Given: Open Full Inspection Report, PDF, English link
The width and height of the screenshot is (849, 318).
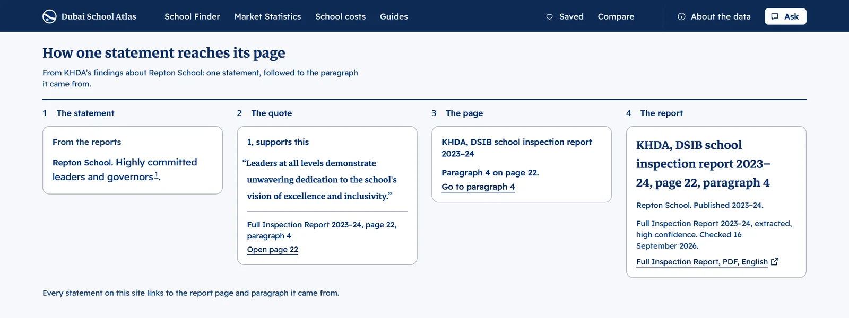Looking at the screenshot, I should pos(702,262).
